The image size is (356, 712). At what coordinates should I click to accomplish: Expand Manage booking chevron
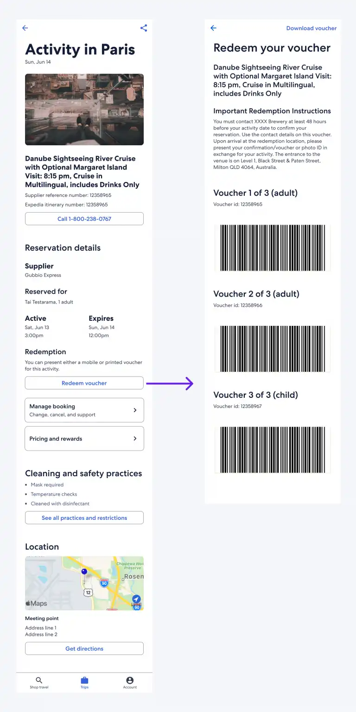pyautogui.click(x=135, y=410)
